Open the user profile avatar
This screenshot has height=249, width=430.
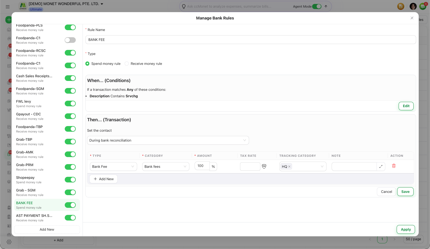pos(413,6)
